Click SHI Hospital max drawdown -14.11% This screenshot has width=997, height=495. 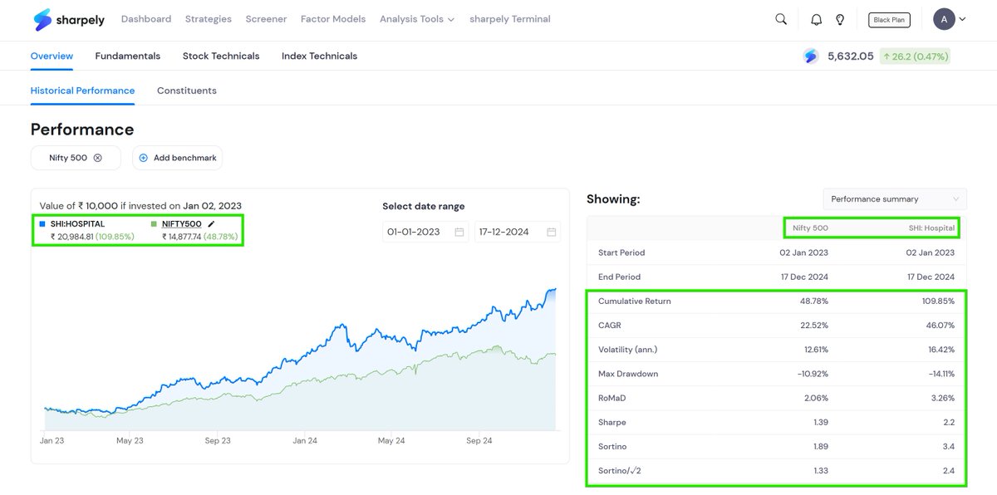(940, 374)
